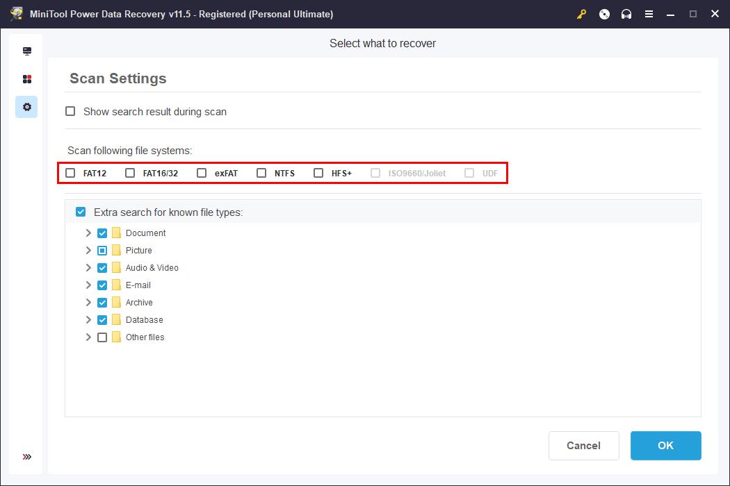Image resolution: width=730 pixels, height=486 pixels.
Task: Click the Select what to recover title
Action: (382, 43)
